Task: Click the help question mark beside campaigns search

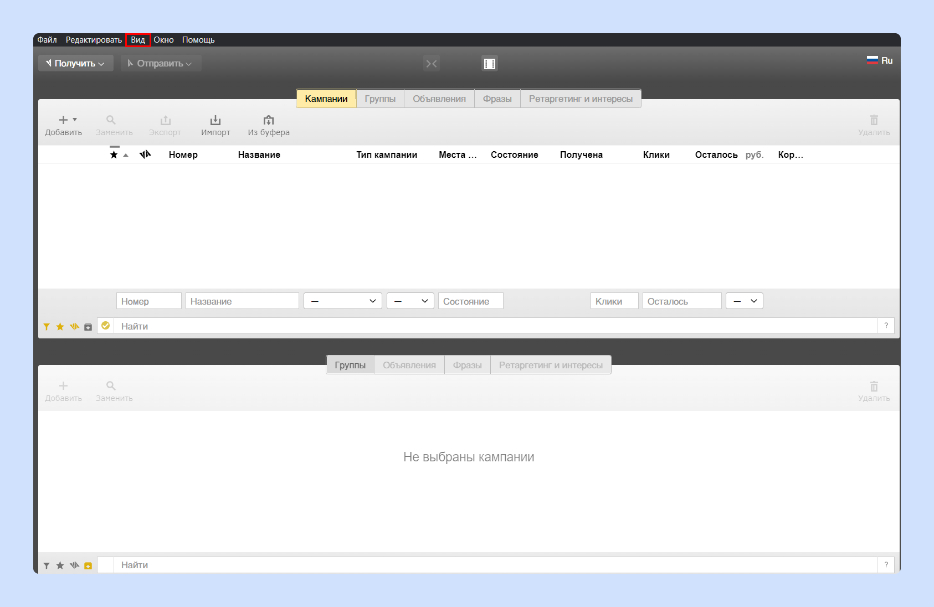Action: [886, 326]
